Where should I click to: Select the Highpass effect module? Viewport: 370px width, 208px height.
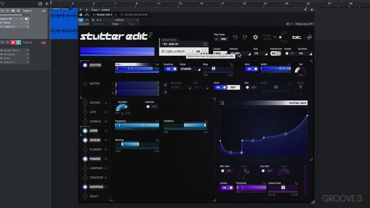click(x=97, y=187)
